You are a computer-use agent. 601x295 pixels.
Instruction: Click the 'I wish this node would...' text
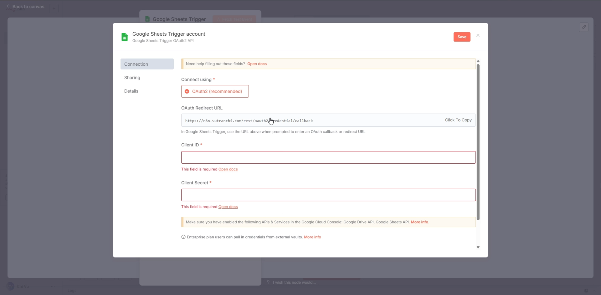(x=294, y=282)
